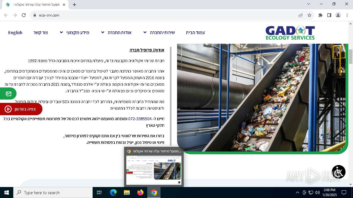This screenshot has height=198, width=353.
Task: Open File Explorer from taskbar
Action: pos(127,193)
